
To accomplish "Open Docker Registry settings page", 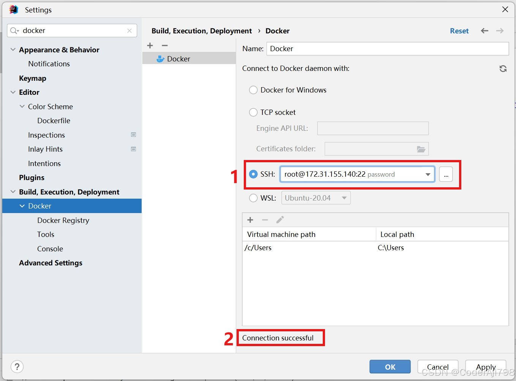I will click(63, 220).
